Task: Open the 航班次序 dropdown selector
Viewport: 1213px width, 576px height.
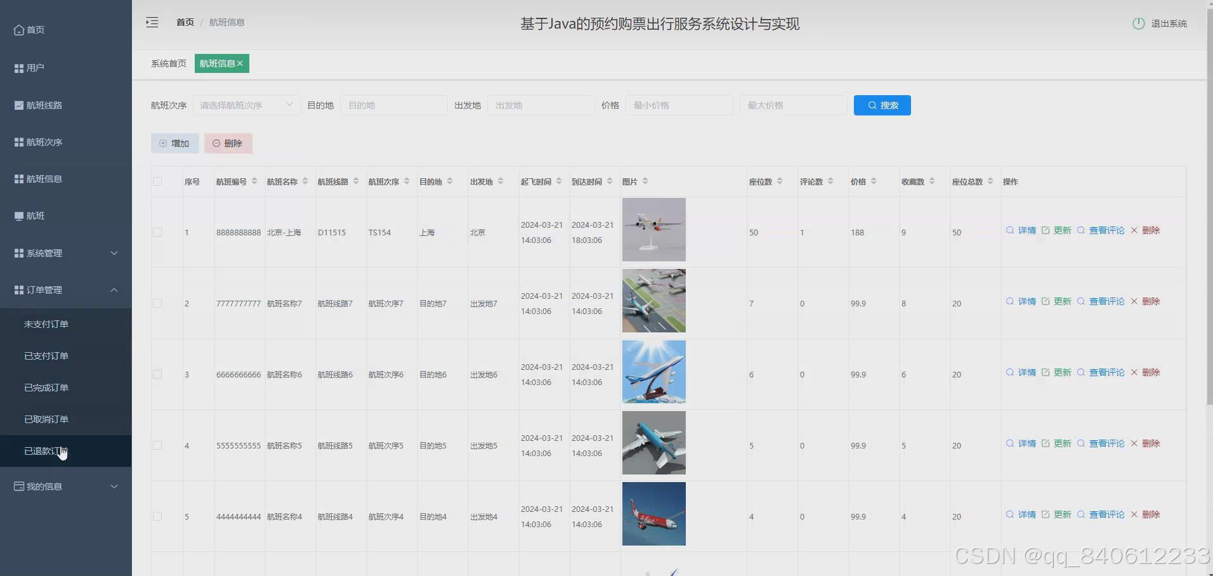Action: 246,105
